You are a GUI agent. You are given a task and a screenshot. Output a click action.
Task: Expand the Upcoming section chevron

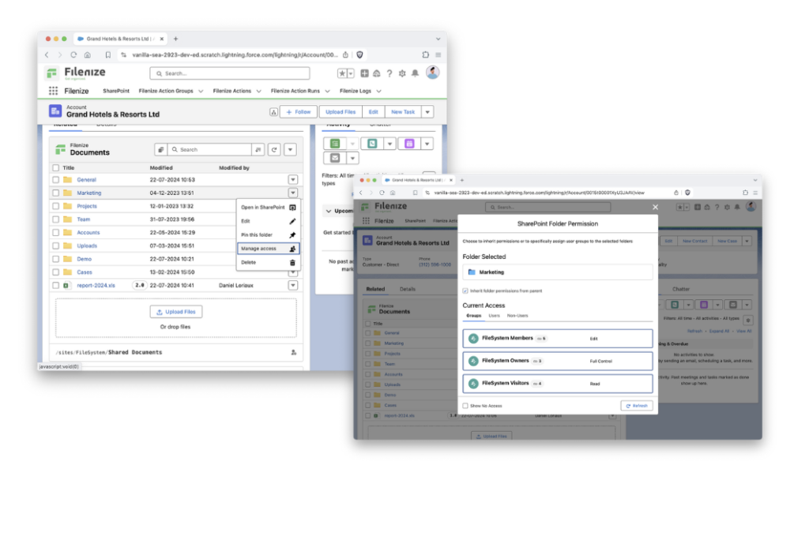[328, 211]
